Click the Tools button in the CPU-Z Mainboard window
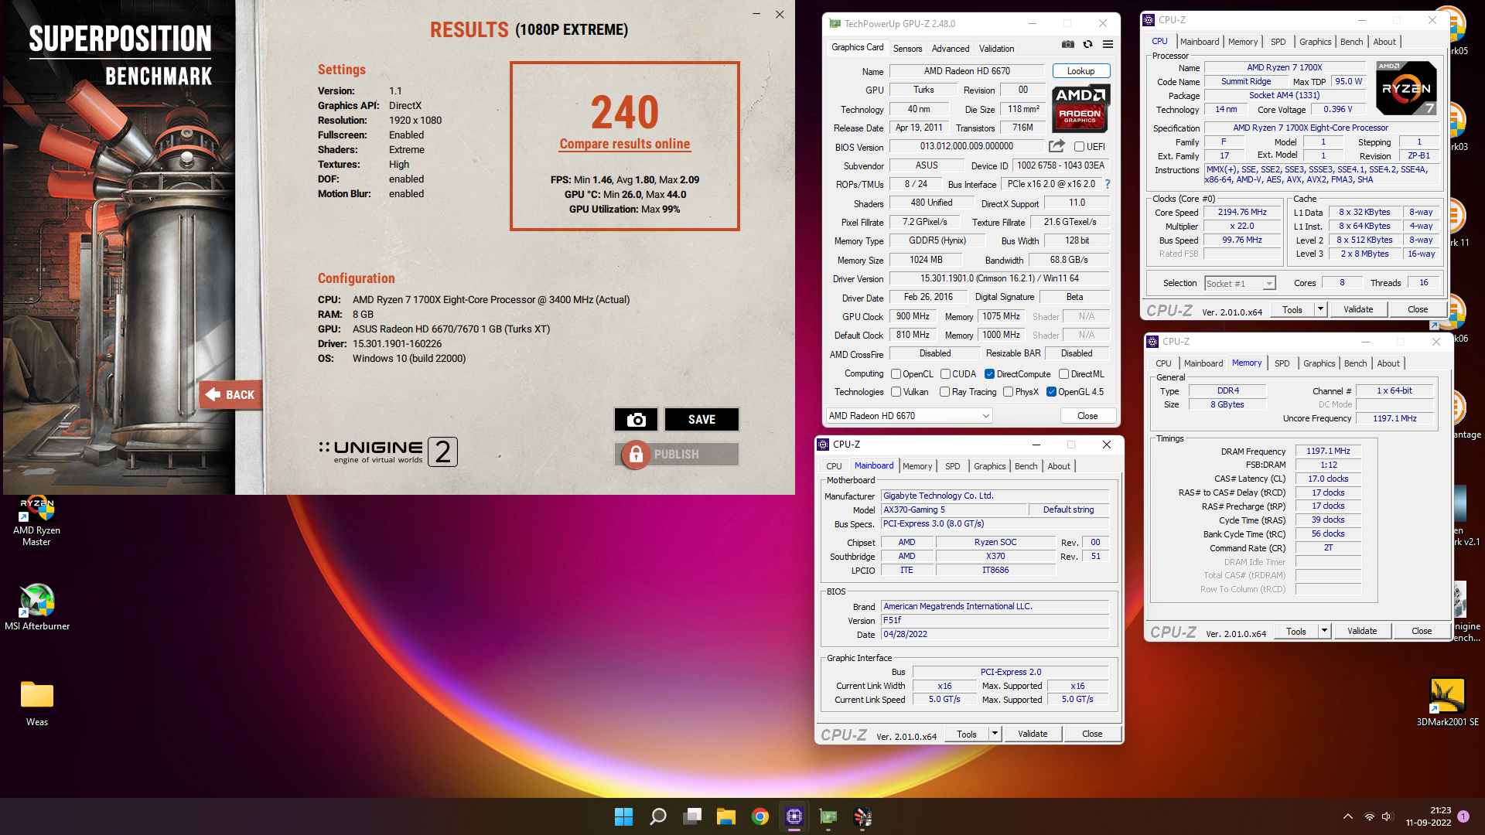The height and width of the screenshot is (835, 1485). click(966, 734)
